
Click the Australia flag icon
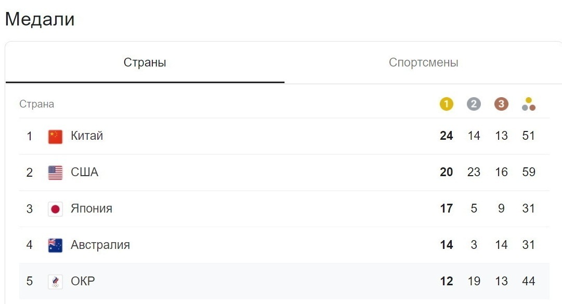tap(55, 245)
